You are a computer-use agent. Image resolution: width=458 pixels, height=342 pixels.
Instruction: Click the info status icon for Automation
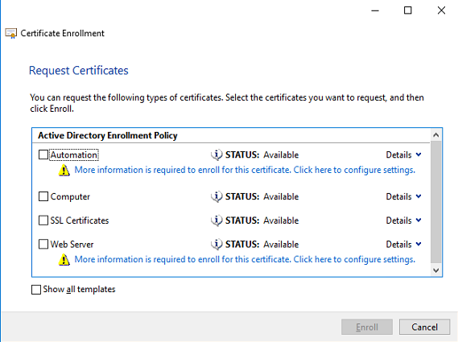pyautogui.click(x=217, y=155)
